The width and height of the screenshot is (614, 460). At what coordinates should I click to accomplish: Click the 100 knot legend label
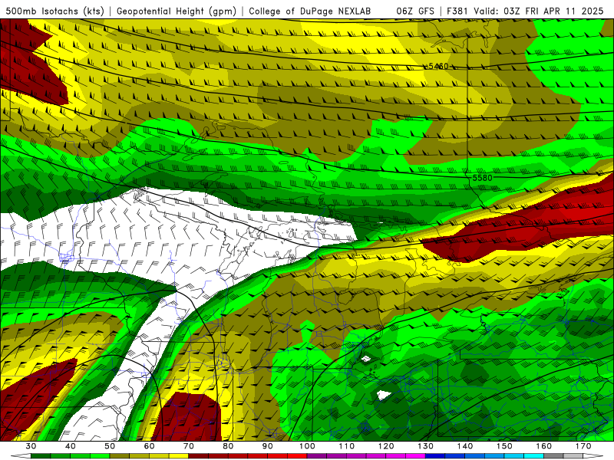(307, 446)
